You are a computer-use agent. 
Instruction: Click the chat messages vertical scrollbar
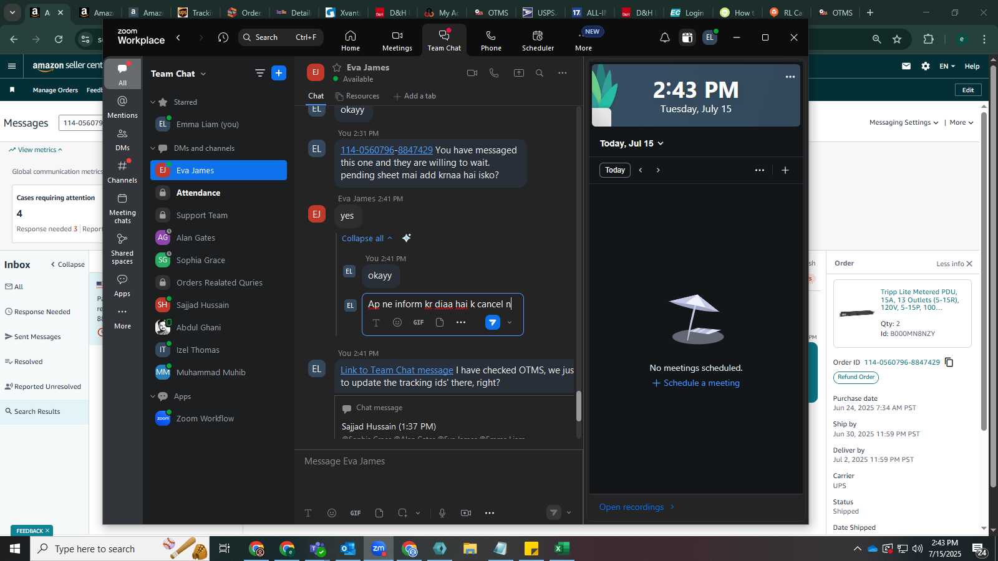pos(579,406)
